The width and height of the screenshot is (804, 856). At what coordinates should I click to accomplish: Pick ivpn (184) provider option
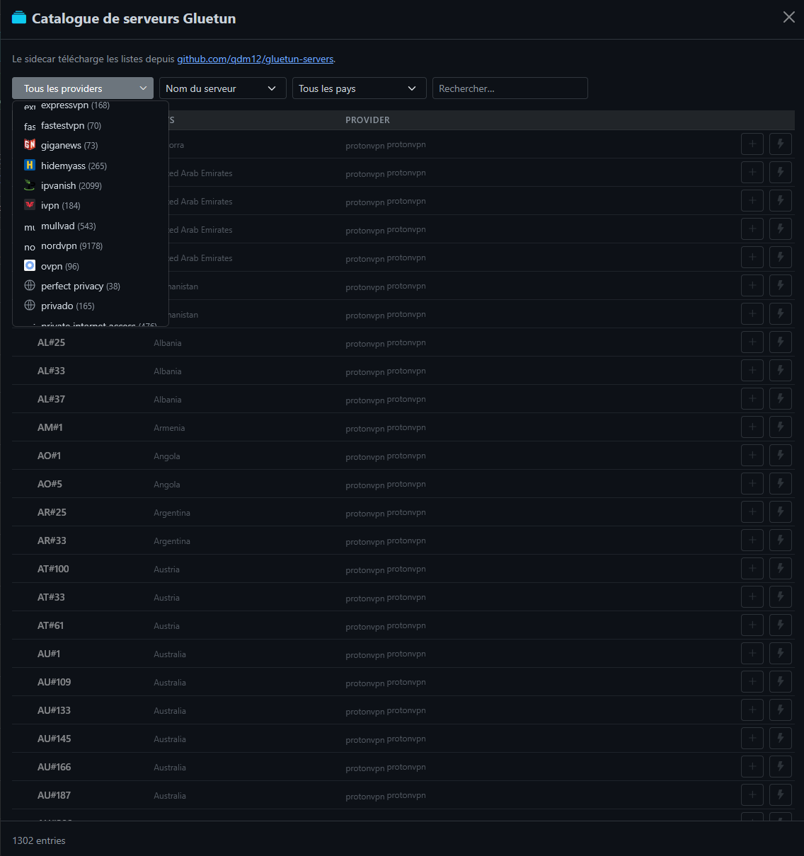pyautogui.click(x=91, y=205)
